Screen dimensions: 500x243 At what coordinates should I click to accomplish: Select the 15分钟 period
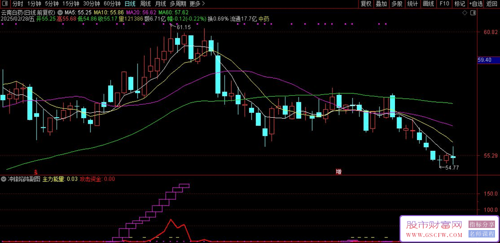(x=70, y=4)
